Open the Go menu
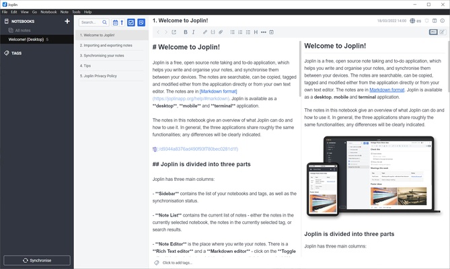The image size is (450, 269). coord(34,12)
